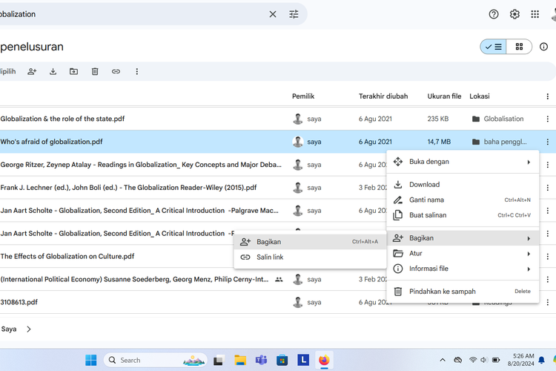Switch to list layout view
This screenshot has height=371, width=556.
point(492,47)
